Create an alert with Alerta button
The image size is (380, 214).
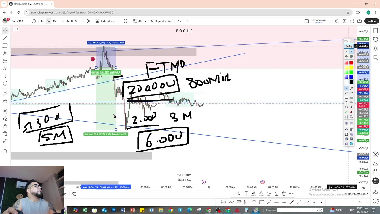point(140,21)
